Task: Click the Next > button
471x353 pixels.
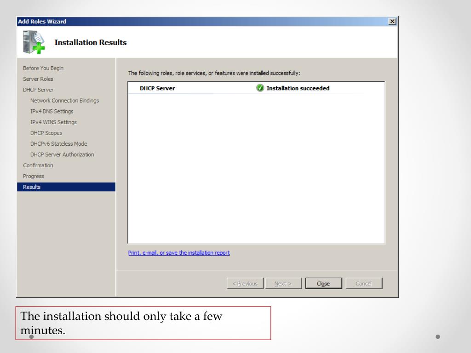Action: (x=283, y=283)
